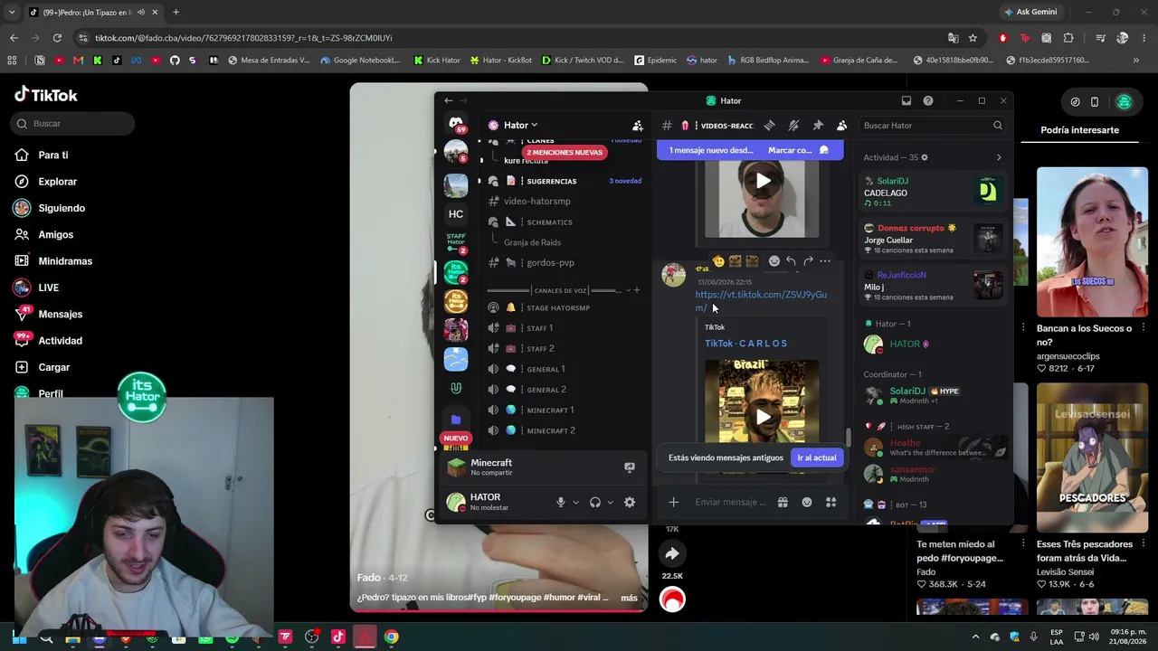Click Minecraft screen share icon
This screenshot has width=1158, height=651.
pyautogui.click(x=630, y=467)
